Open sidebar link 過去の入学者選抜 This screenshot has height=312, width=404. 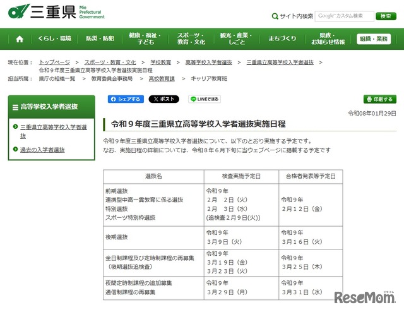42,150
